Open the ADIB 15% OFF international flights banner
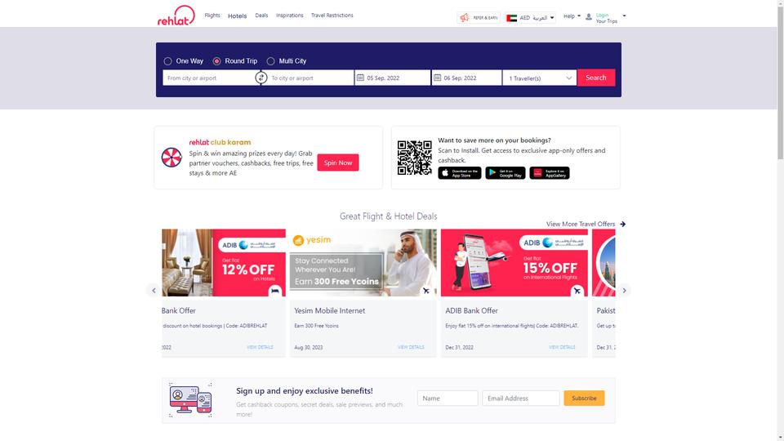This screenshot has height=441, width=784. point(514,263)
